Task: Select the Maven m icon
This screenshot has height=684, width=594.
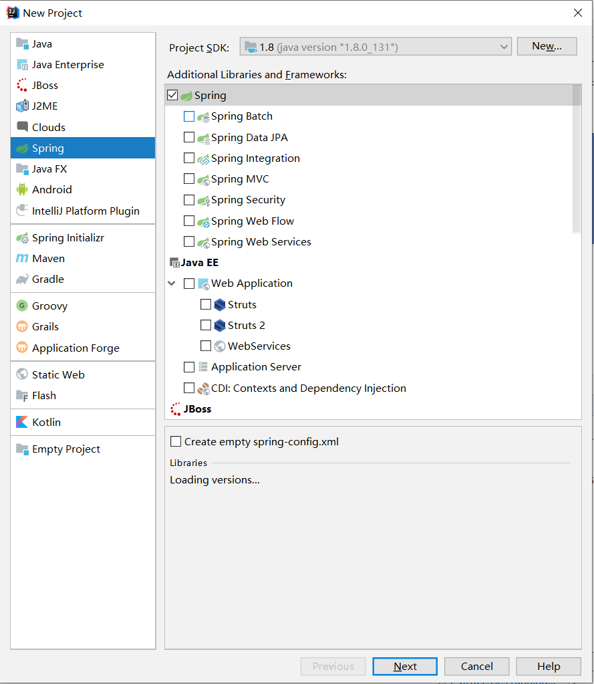Action: point(22,258)
